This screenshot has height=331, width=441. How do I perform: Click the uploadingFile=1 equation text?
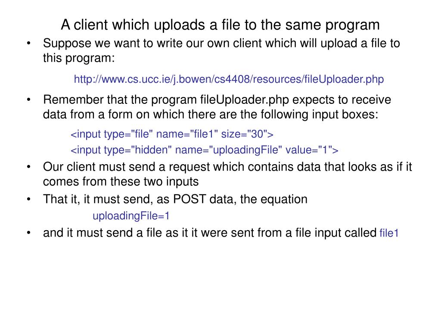(x=131, y=216)
